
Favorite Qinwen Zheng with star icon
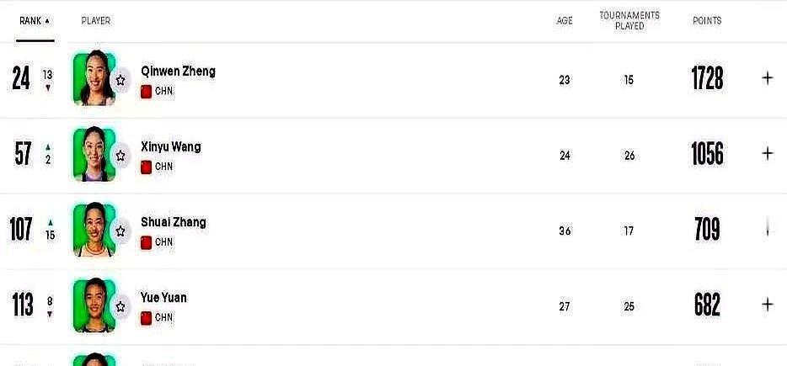(x=120, y=80)
